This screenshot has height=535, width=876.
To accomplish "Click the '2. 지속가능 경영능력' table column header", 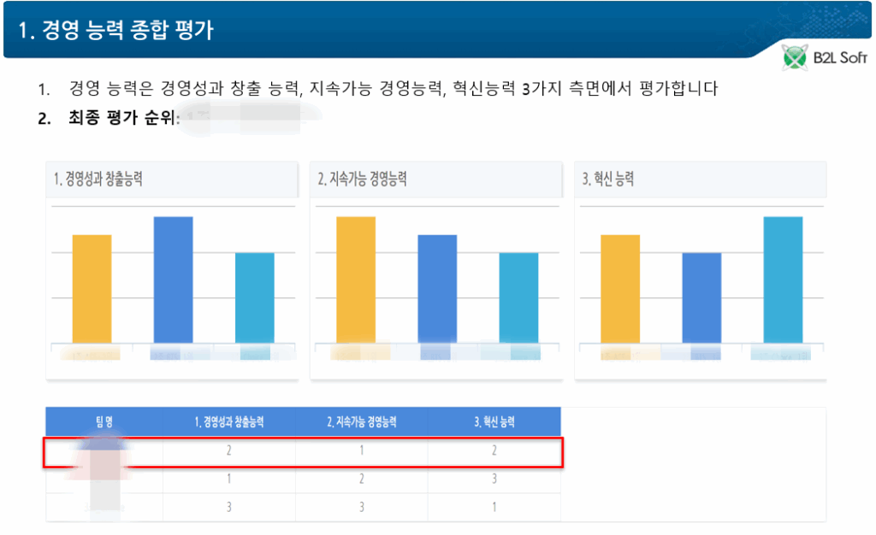I will point(362,421).
